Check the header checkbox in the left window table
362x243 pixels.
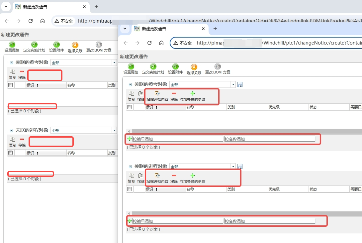pos(10,85)
